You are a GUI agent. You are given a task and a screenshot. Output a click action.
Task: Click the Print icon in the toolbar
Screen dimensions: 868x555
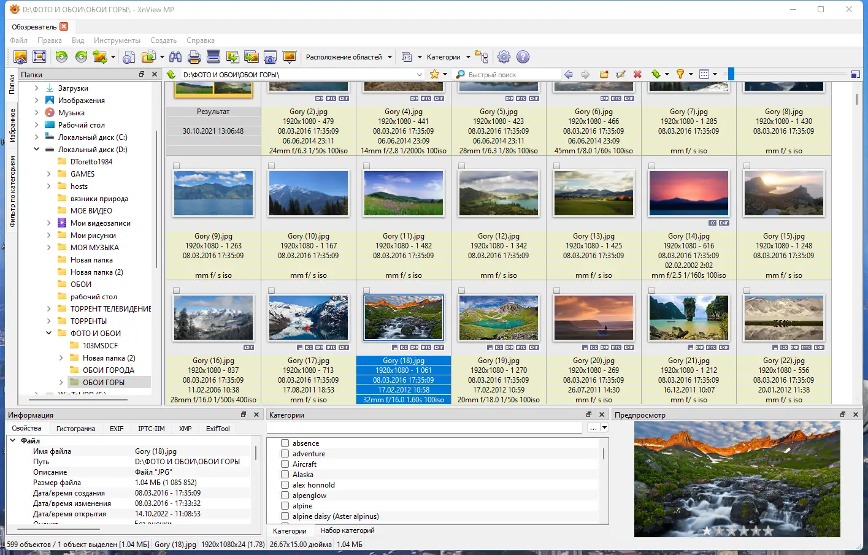(x=194, y=57)
